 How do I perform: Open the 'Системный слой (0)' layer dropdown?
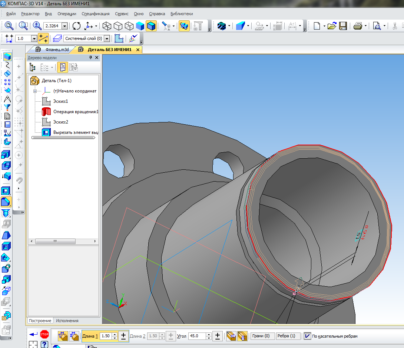(x=107, y=38)
